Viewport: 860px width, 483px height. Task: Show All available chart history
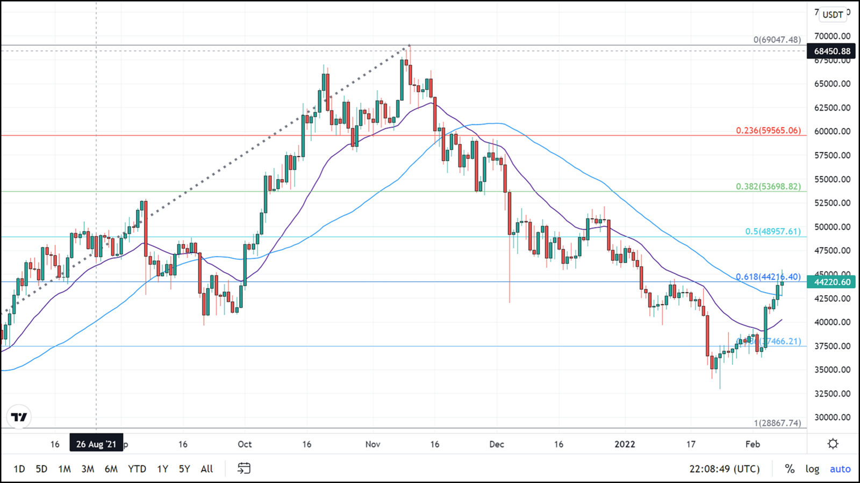[207, 469]
